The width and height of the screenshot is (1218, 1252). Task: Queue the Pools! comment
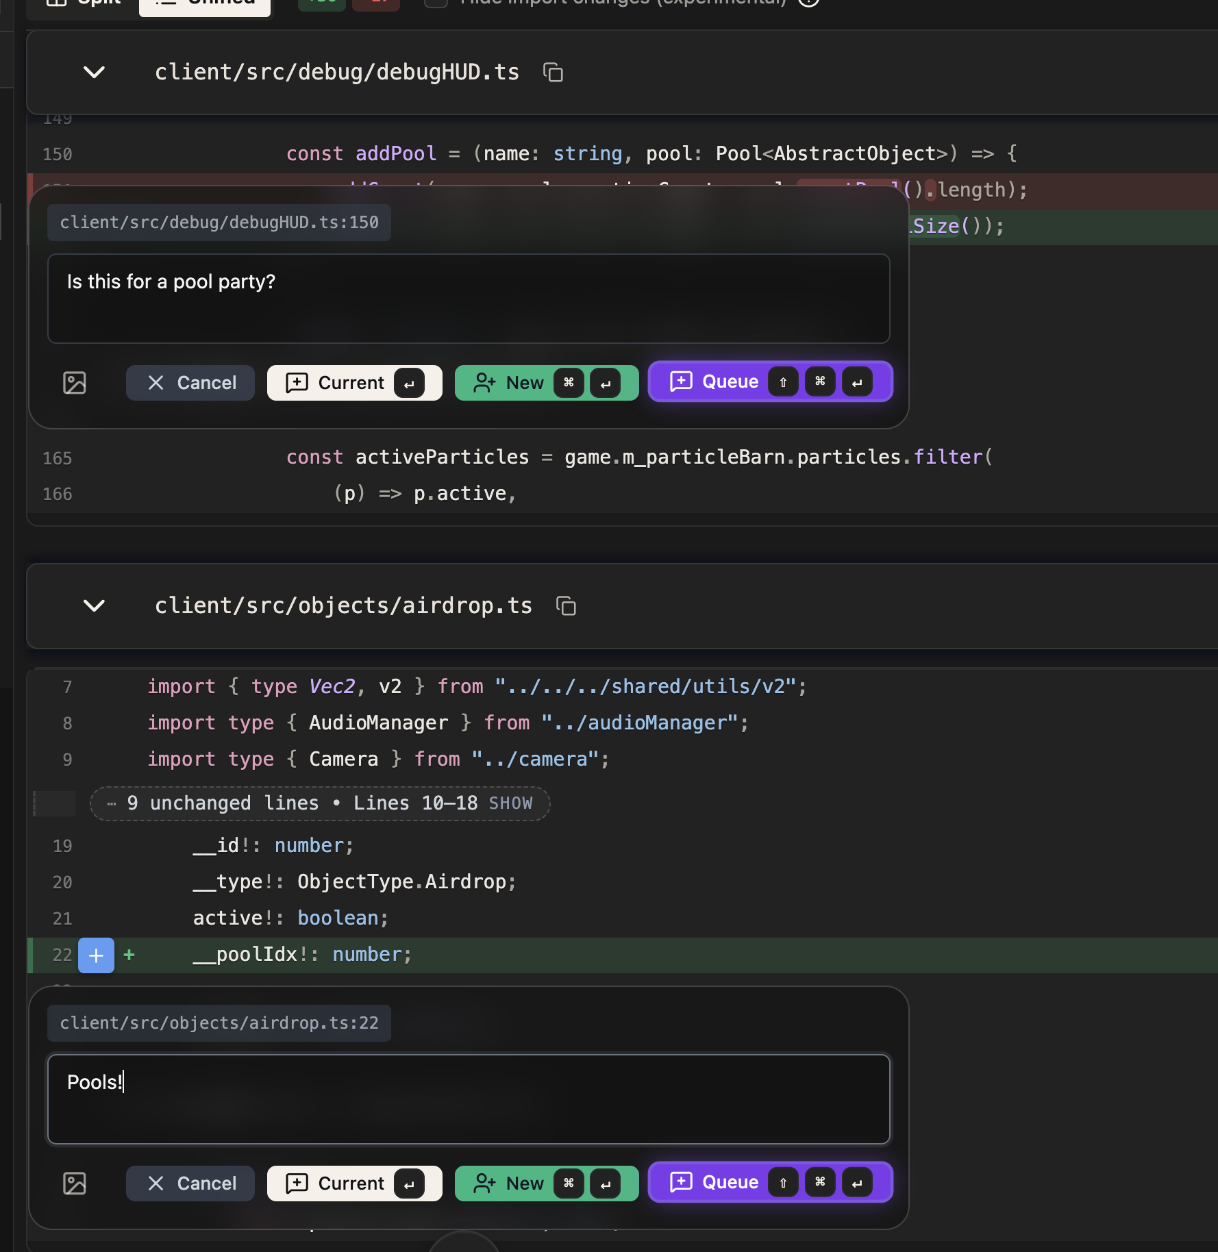coord(771,1182)
